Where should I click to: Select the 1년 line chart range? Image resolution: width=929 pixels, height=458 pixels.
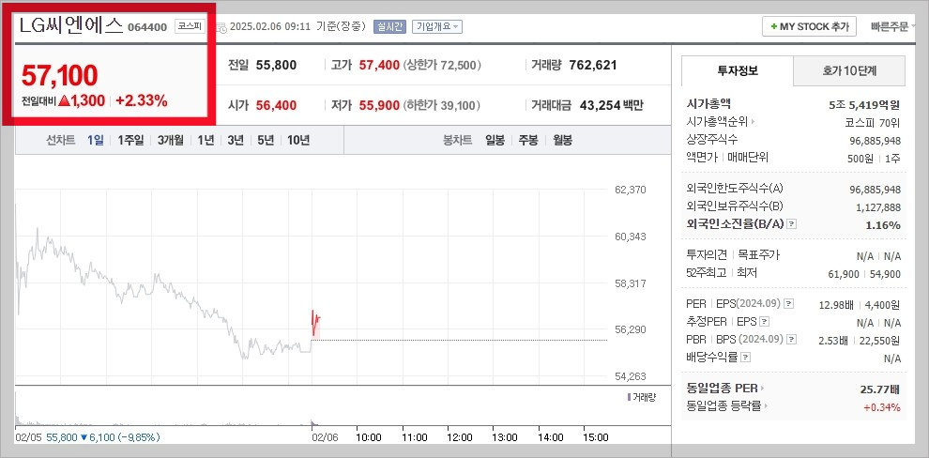[x=206, y=141]
